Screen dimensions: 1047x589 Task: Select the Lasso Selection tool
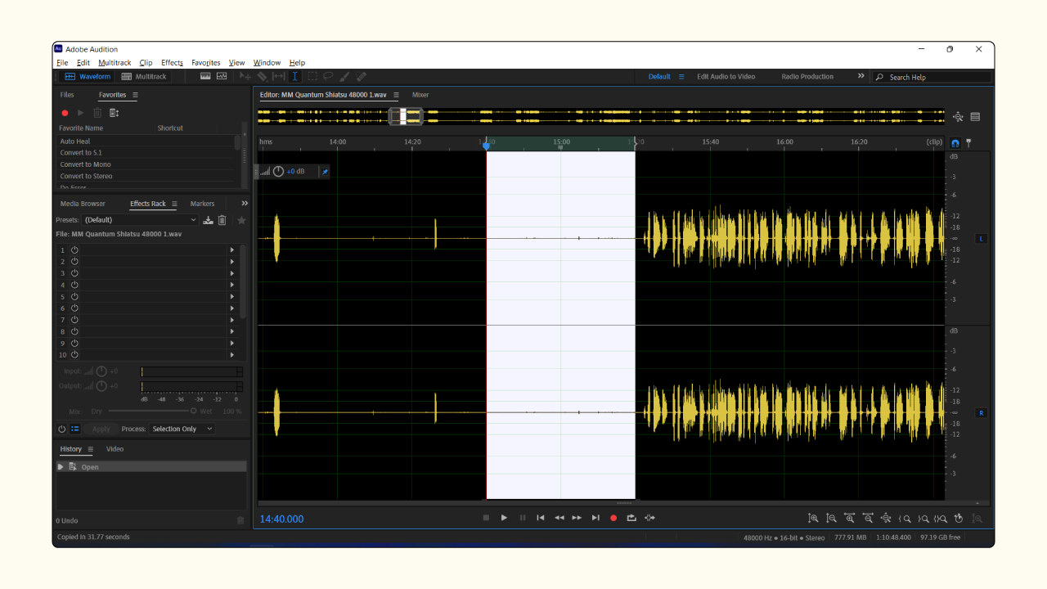[328, 76]
